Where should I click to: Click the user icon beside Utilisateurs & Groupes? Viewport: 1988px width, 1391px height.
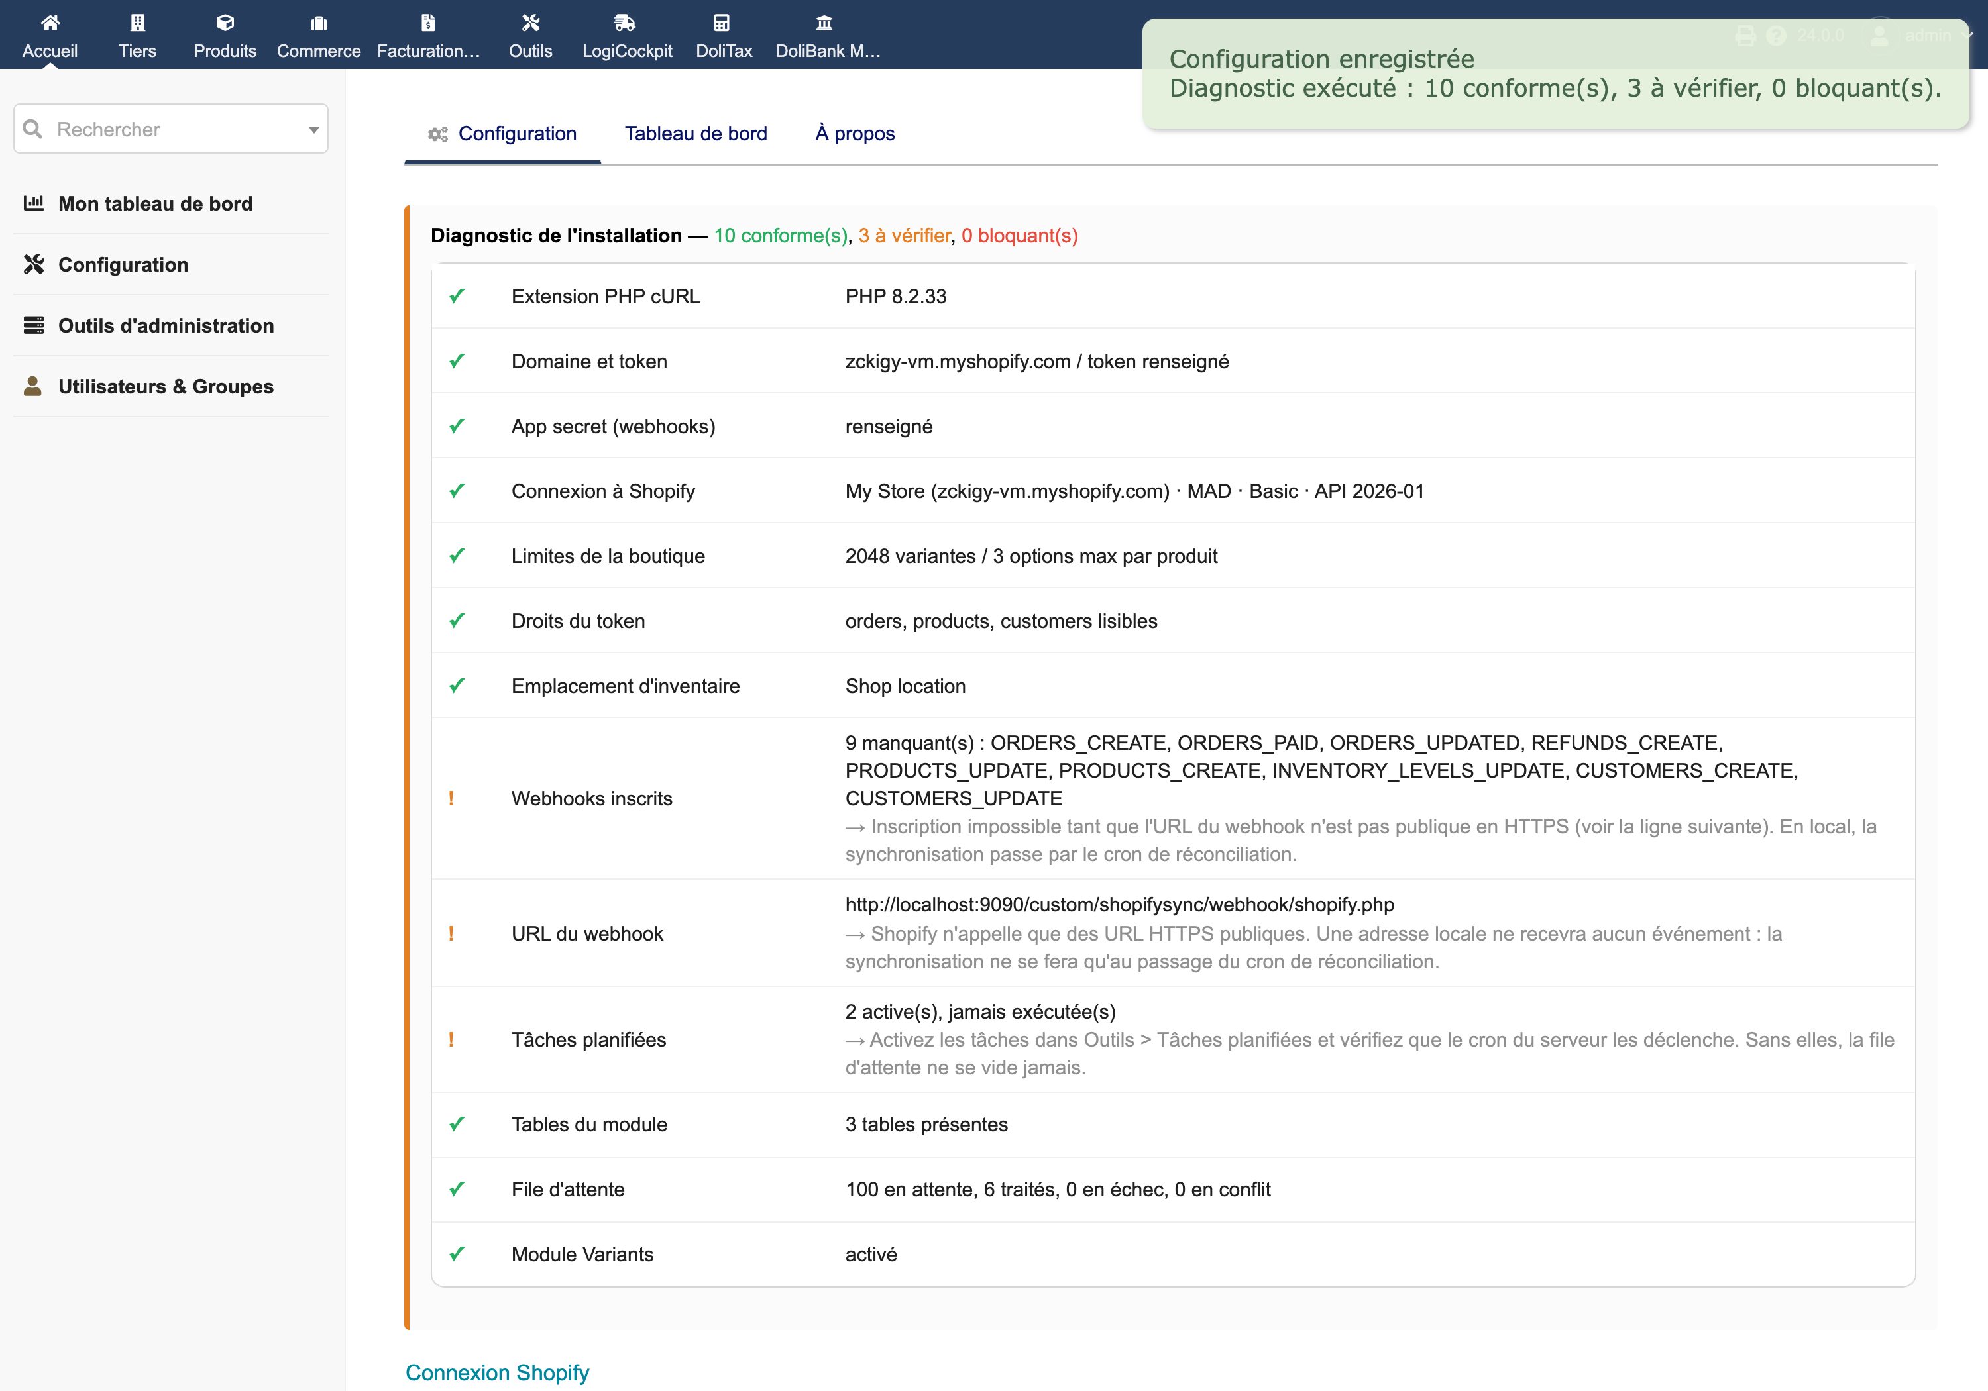pyautogui.click(x=33, y=386)
